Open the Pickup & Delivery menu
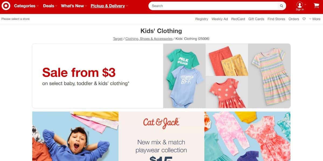The height and width of the screenshot is (161, 323). [109, 6]
